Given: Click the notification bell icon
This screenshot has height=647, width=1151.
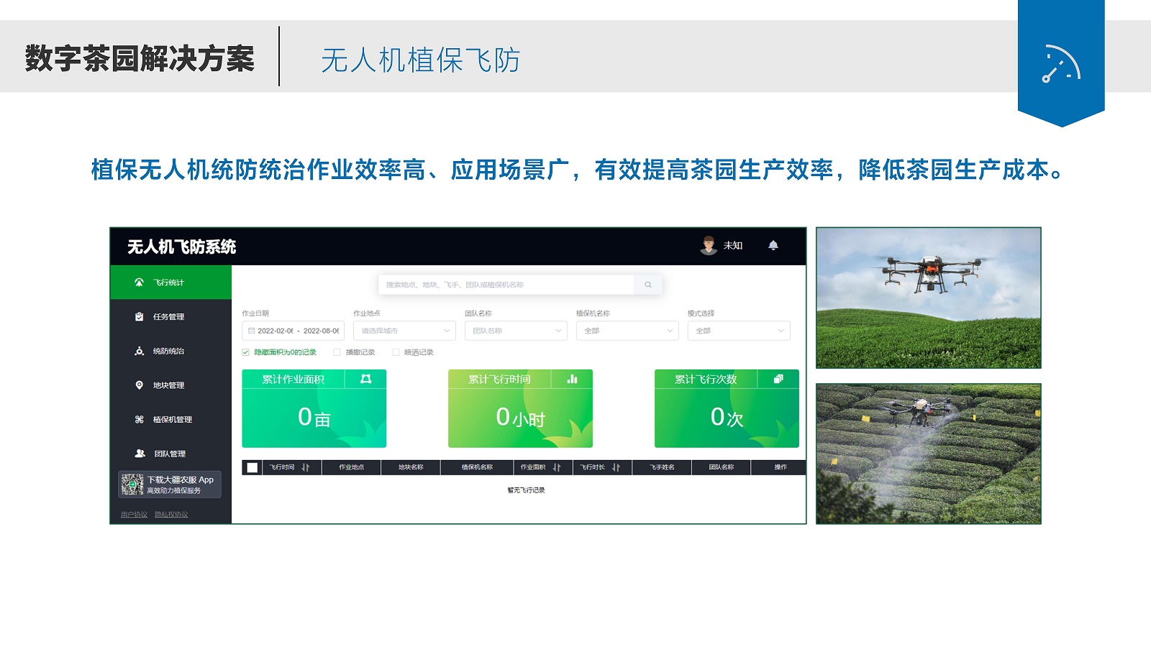Looking at the screenshot, I should click(773, 245).
